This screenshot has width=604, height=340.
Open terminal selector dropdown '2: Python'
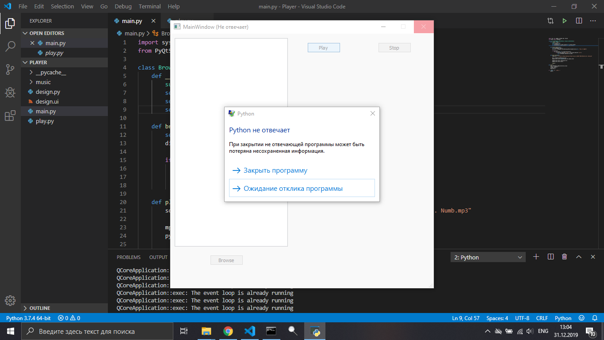point(488,257)
